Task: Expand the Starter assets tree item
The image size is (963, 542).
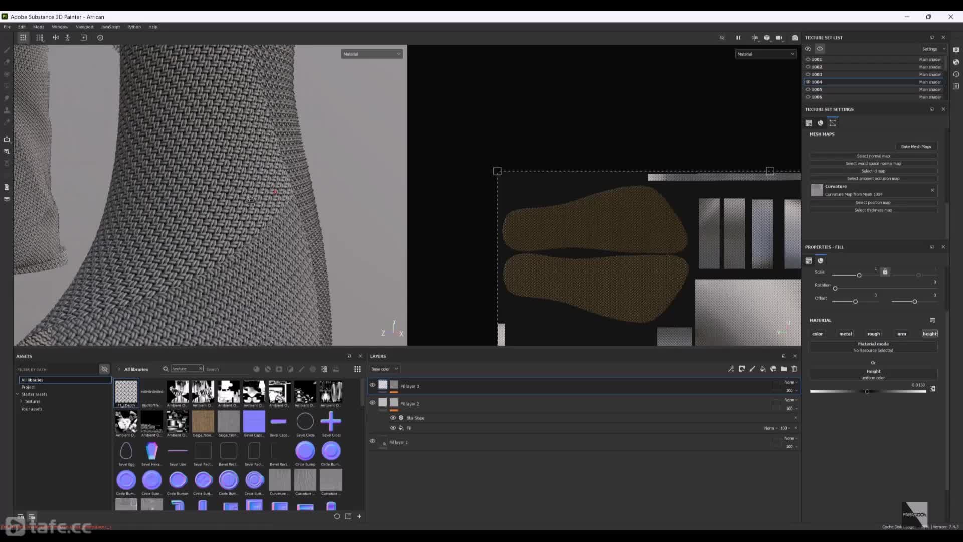Action: click(18, 394)
